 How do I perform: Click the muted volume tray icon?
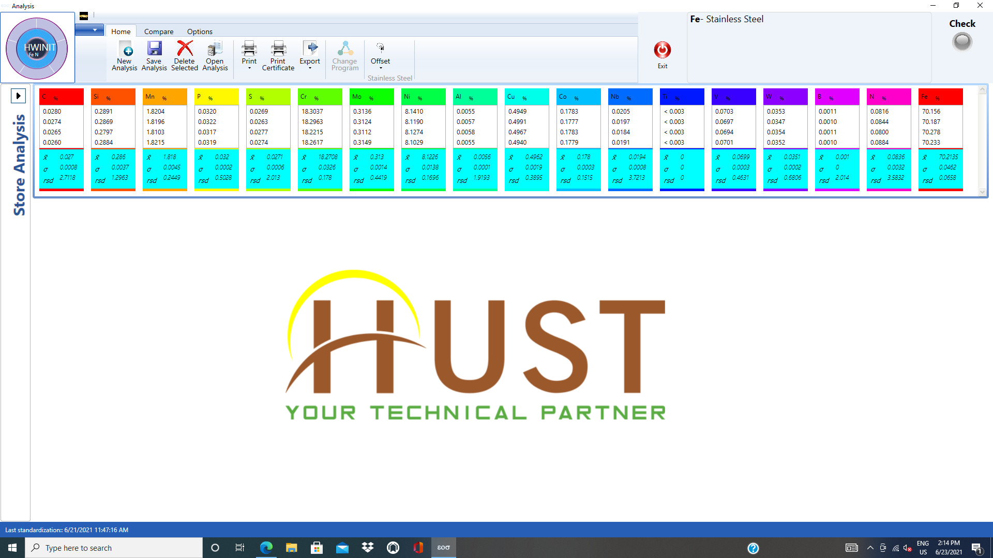(x=908, y=548)
